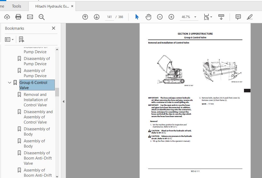
Task: Open the add comment note tool
Action: (238, 17)
